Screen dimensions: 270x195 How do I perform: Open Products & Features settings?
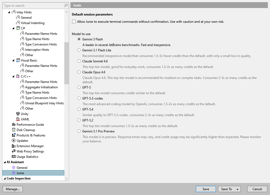[31, 135]
